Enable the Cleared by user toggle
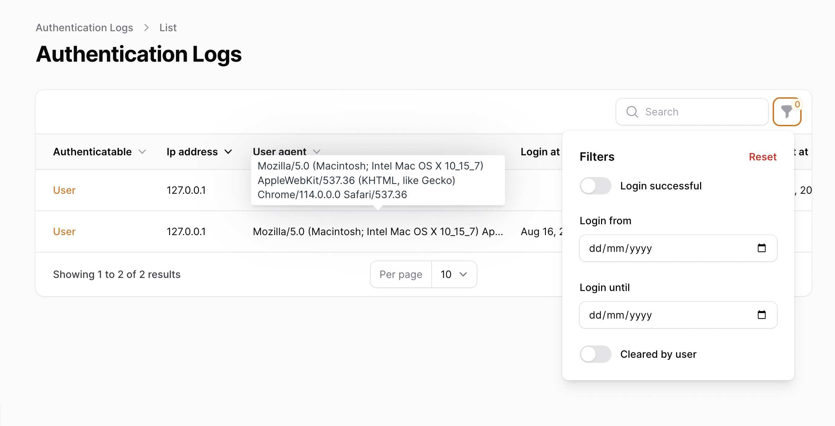 (x=595, y=354)
